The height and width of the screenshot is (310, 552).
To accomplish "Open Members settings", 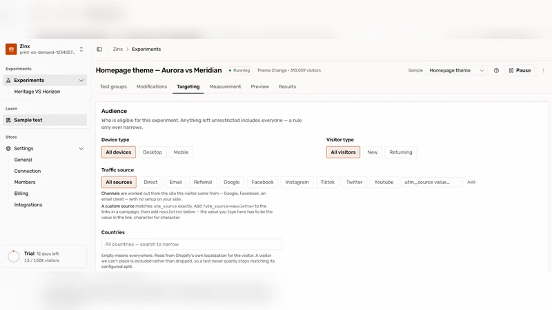I will click(25, 182).
